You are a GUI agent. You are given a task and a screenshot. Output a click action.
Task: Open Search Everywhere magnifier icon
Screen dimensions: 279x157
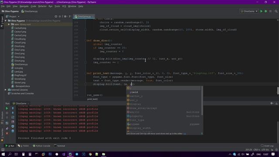tap(276, 11)
